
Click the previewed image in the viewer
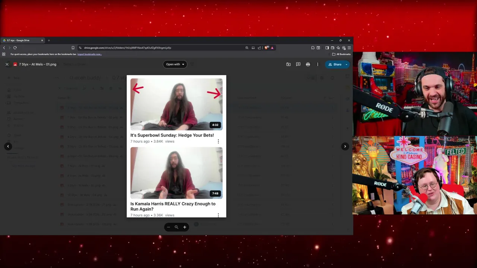[176, 146]
